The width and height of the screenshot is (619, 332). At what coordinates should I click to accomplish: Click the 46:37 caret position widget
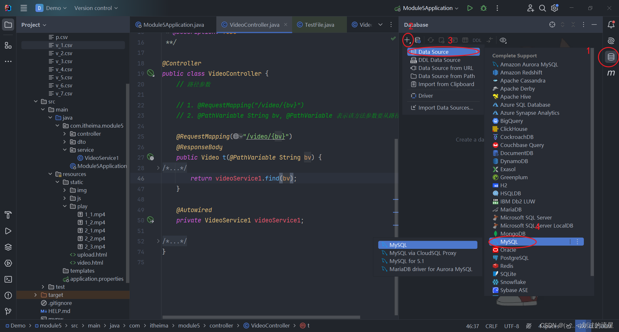[x=472, y=326]
